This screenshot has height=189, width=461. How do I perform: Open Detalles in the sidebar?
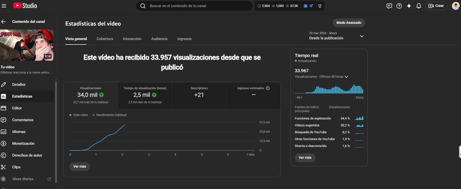(x=27, y=84)
